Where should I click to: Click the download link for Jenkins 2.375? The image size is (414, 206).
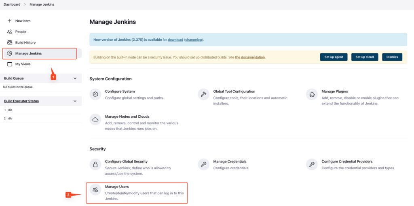pyautogui.click(x=175, y=40)
